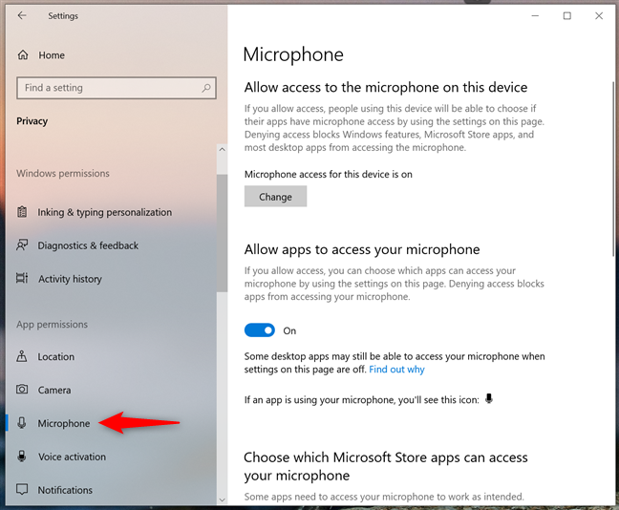
Task: Click the Change button for device access
Action: pyautogui.click(x=275, y=197)
